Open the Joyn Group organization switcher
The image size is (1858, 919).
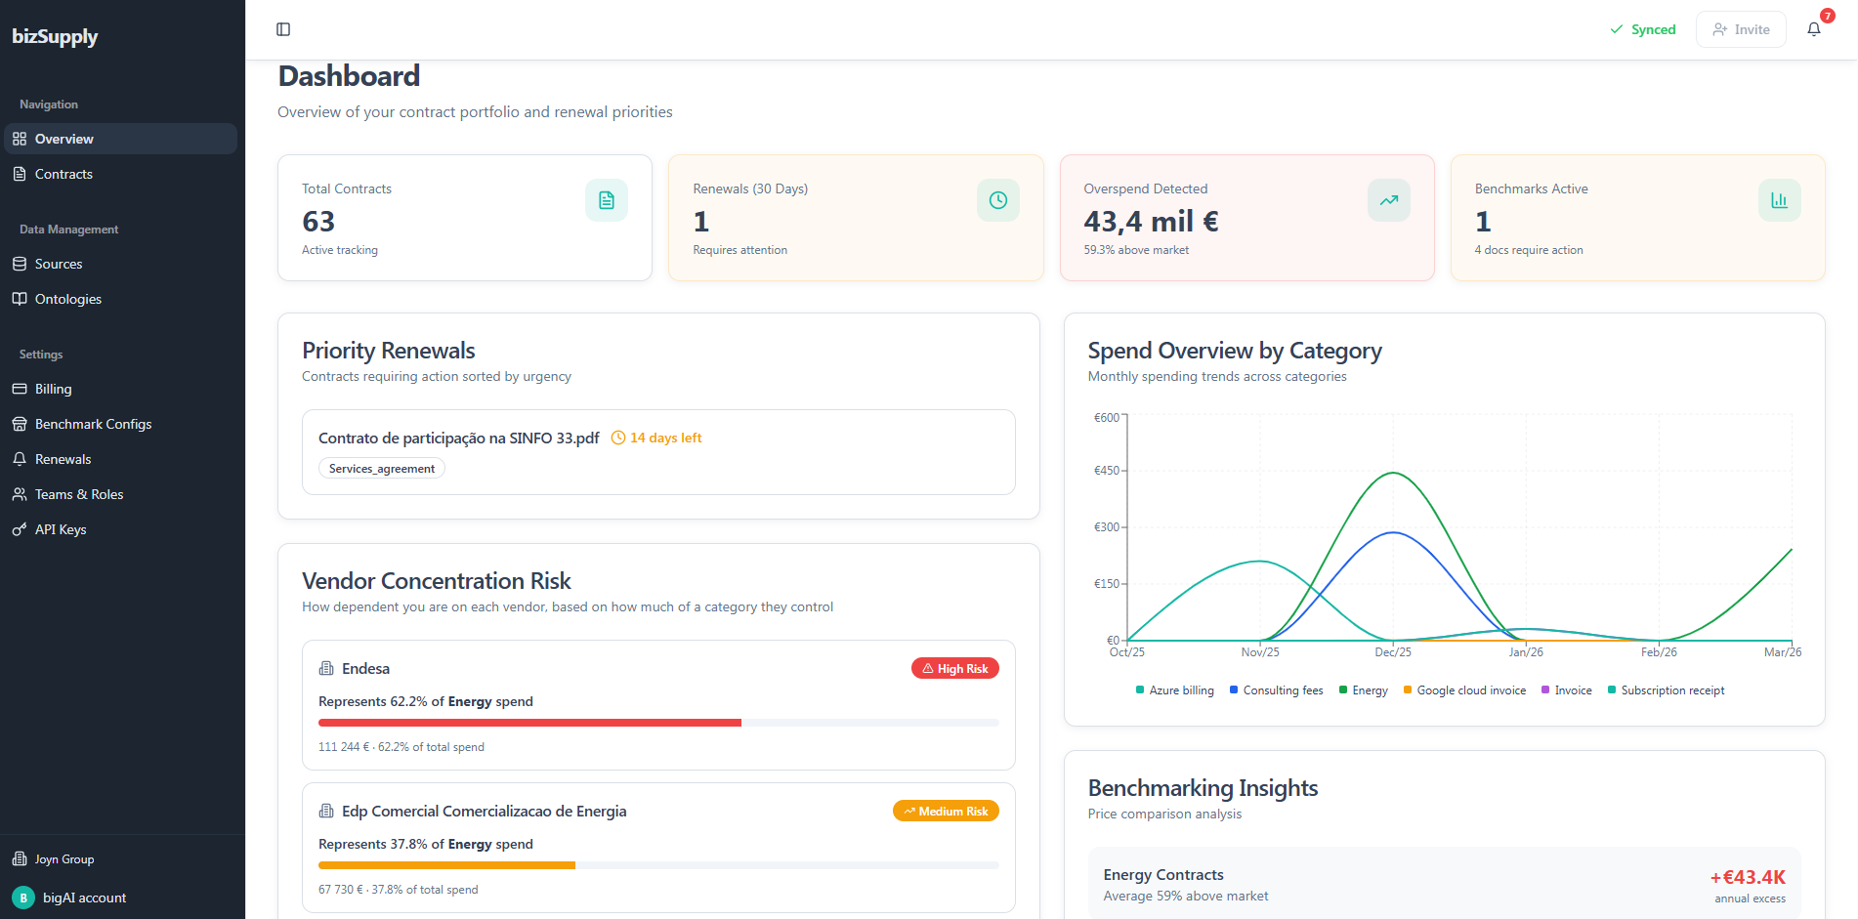64,859
